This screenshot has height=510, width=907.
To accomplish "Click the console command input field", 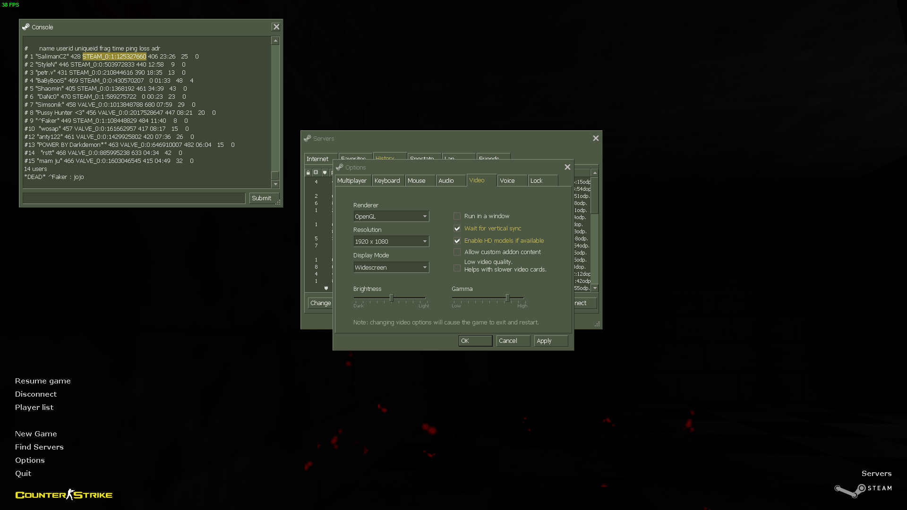I will pos(134,198).
